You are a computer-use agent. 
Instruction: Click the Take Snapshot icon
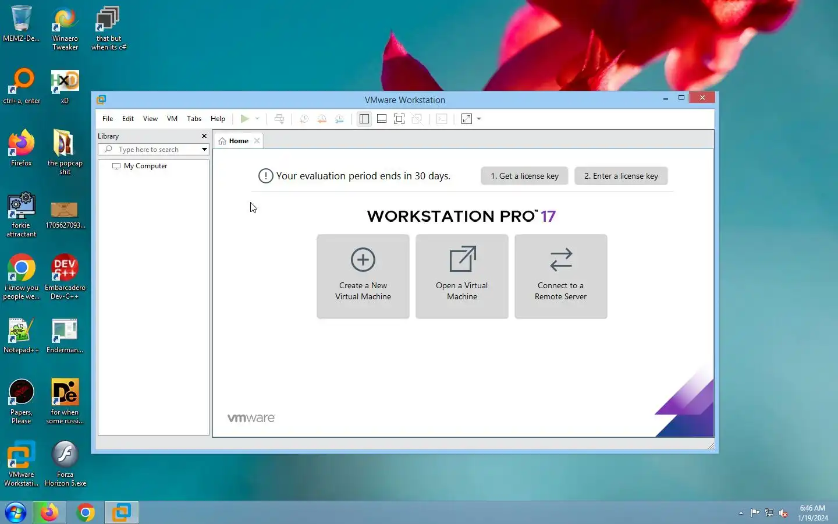304,119
